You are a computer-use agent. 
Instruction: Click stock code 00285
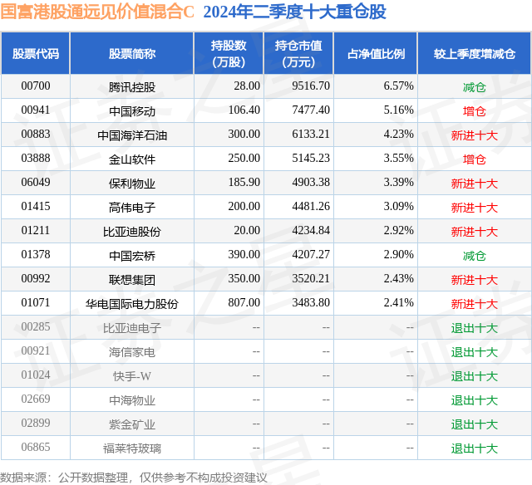(36, 326)
